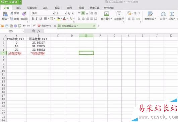Click the Print icon in quick toolbar
Viewport: 178px width, 122px height.
tap(15, 26)
